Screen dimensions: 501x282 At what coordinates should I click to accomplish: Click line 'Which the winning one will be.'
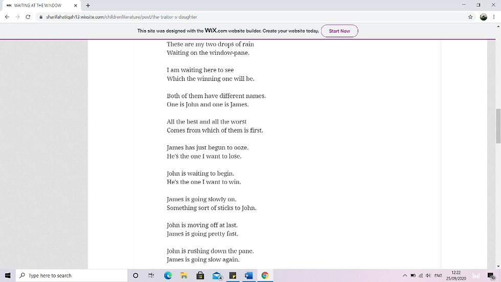[x=211, y=79]
